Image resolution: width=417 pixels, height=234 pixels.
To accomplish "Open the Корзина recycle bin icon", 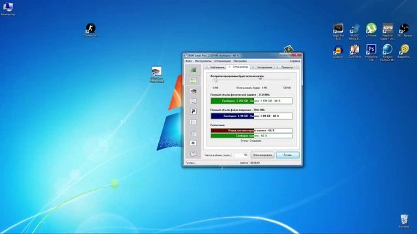I will [404, 221].
